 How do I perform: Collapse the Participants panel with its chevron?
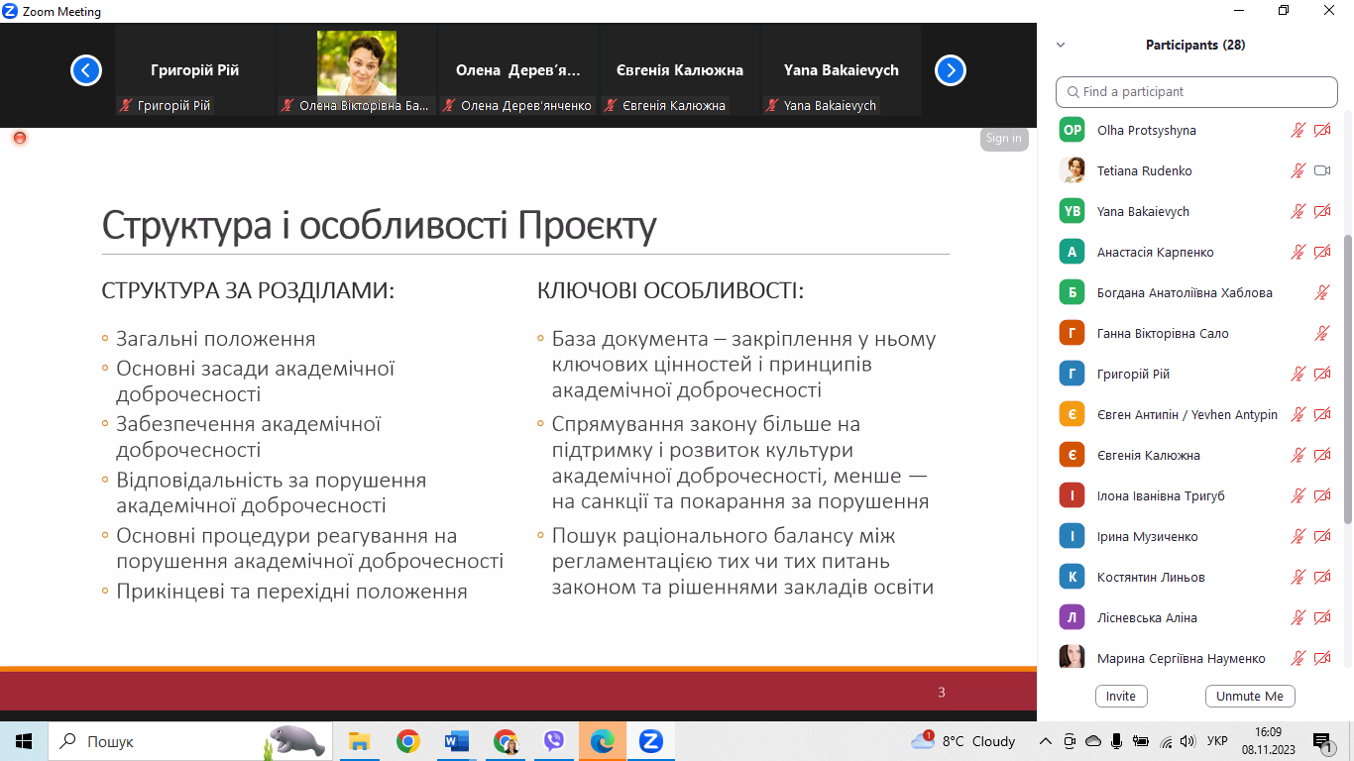(x=1061, y=45)
